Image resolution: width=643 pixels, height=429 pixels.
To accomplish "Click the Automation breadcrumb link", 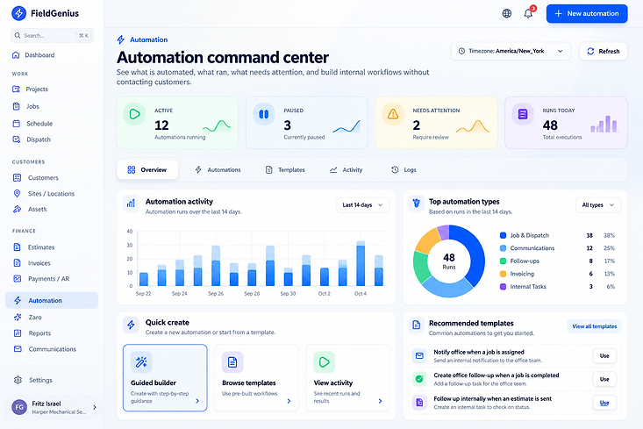I will point(148,39).
